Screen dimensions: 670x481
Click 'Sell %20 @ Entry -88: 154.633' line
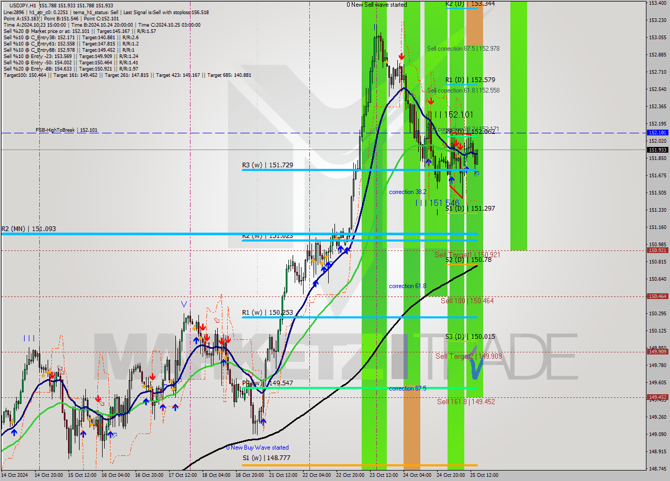coord(71,68)
